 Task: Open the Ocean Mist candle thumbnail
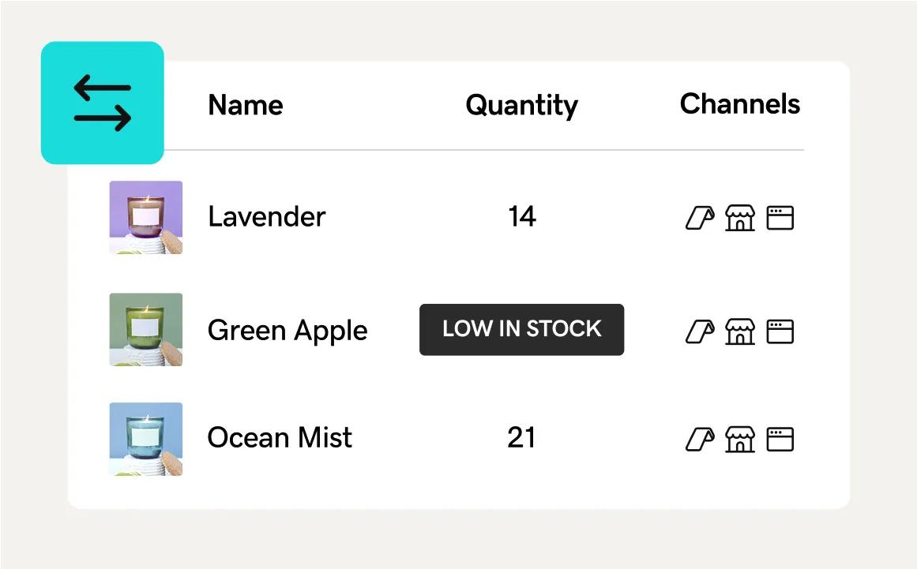[x=146, y=439]
